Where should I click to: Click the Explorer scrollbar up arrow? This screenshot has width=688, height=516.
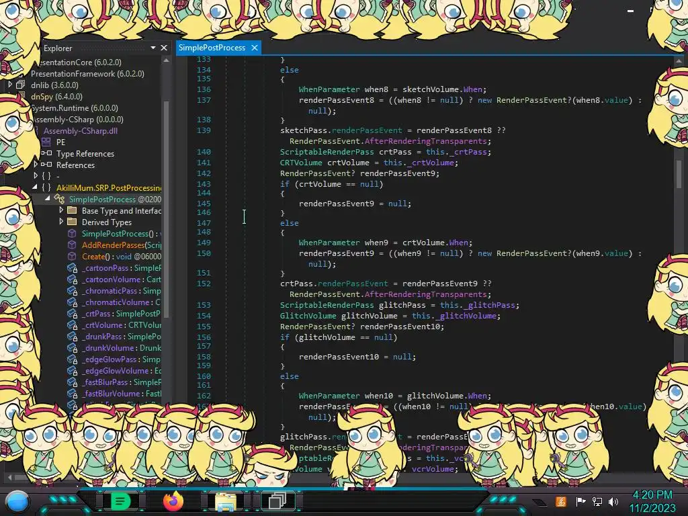(166, 60)
